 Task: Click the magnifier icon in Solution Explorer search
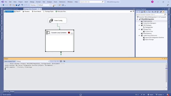click(165, 14)
